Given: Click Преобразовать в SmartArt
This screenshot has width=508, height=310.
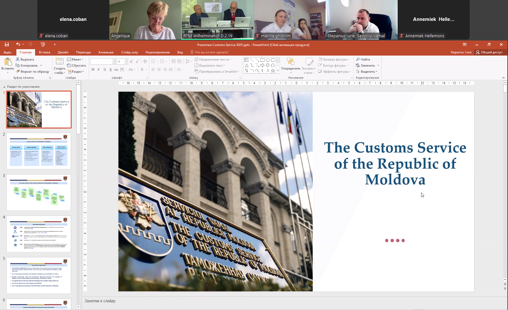Looking at the screenshot, I should point(217,72).
